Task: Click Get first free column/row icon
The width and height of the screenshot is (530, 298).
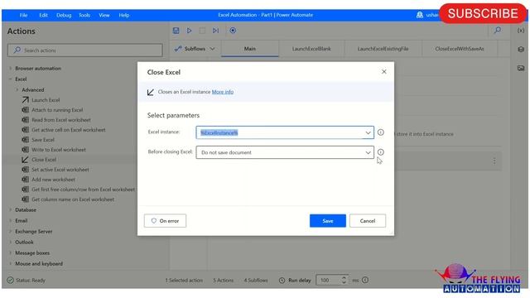Action: click(26, 190)
